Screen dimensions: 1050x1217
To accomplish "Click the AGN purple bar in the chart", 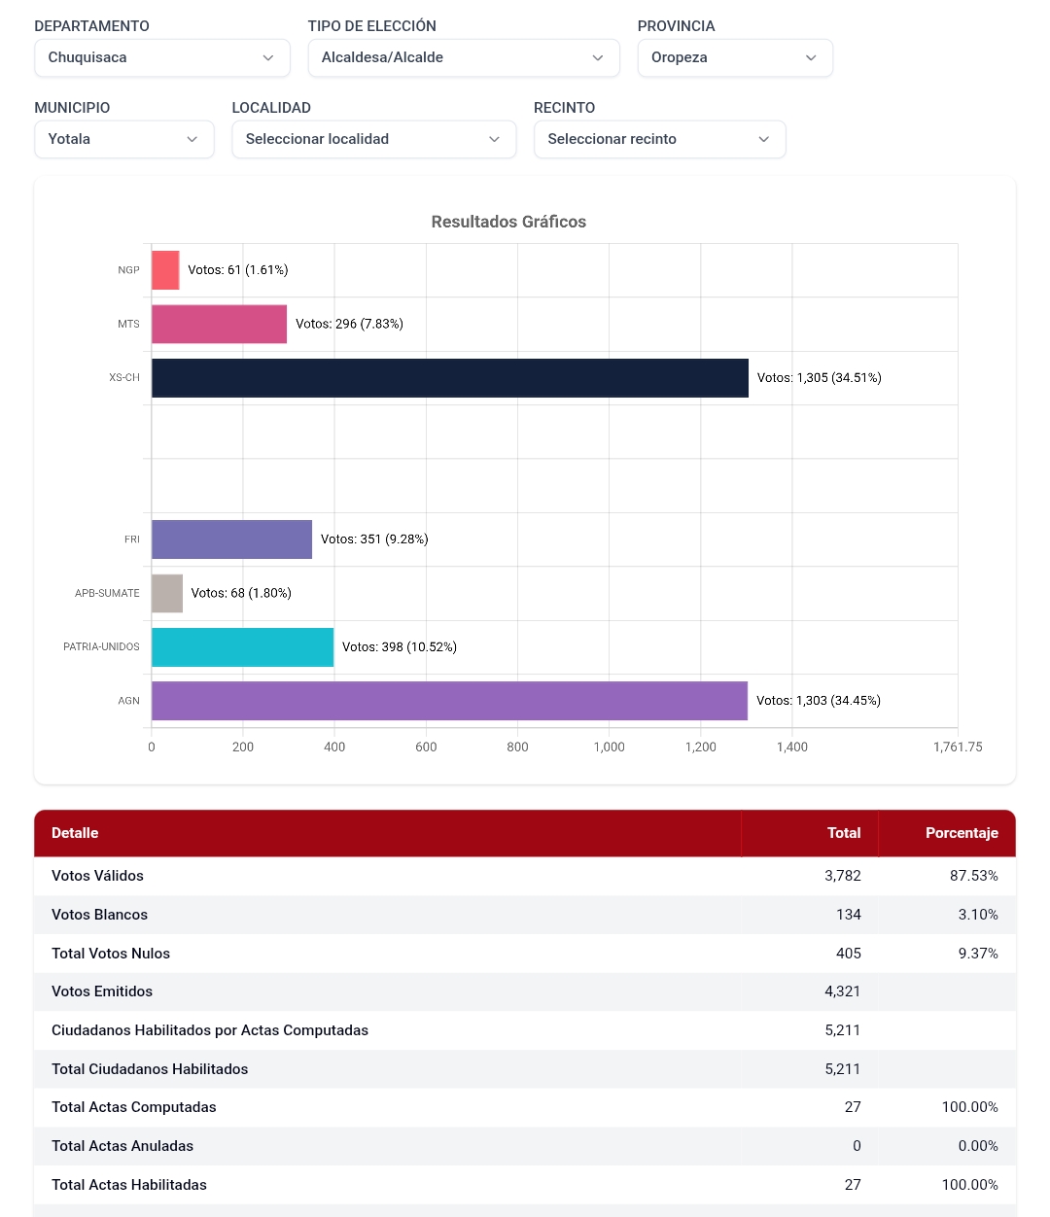I will point(449,701).
